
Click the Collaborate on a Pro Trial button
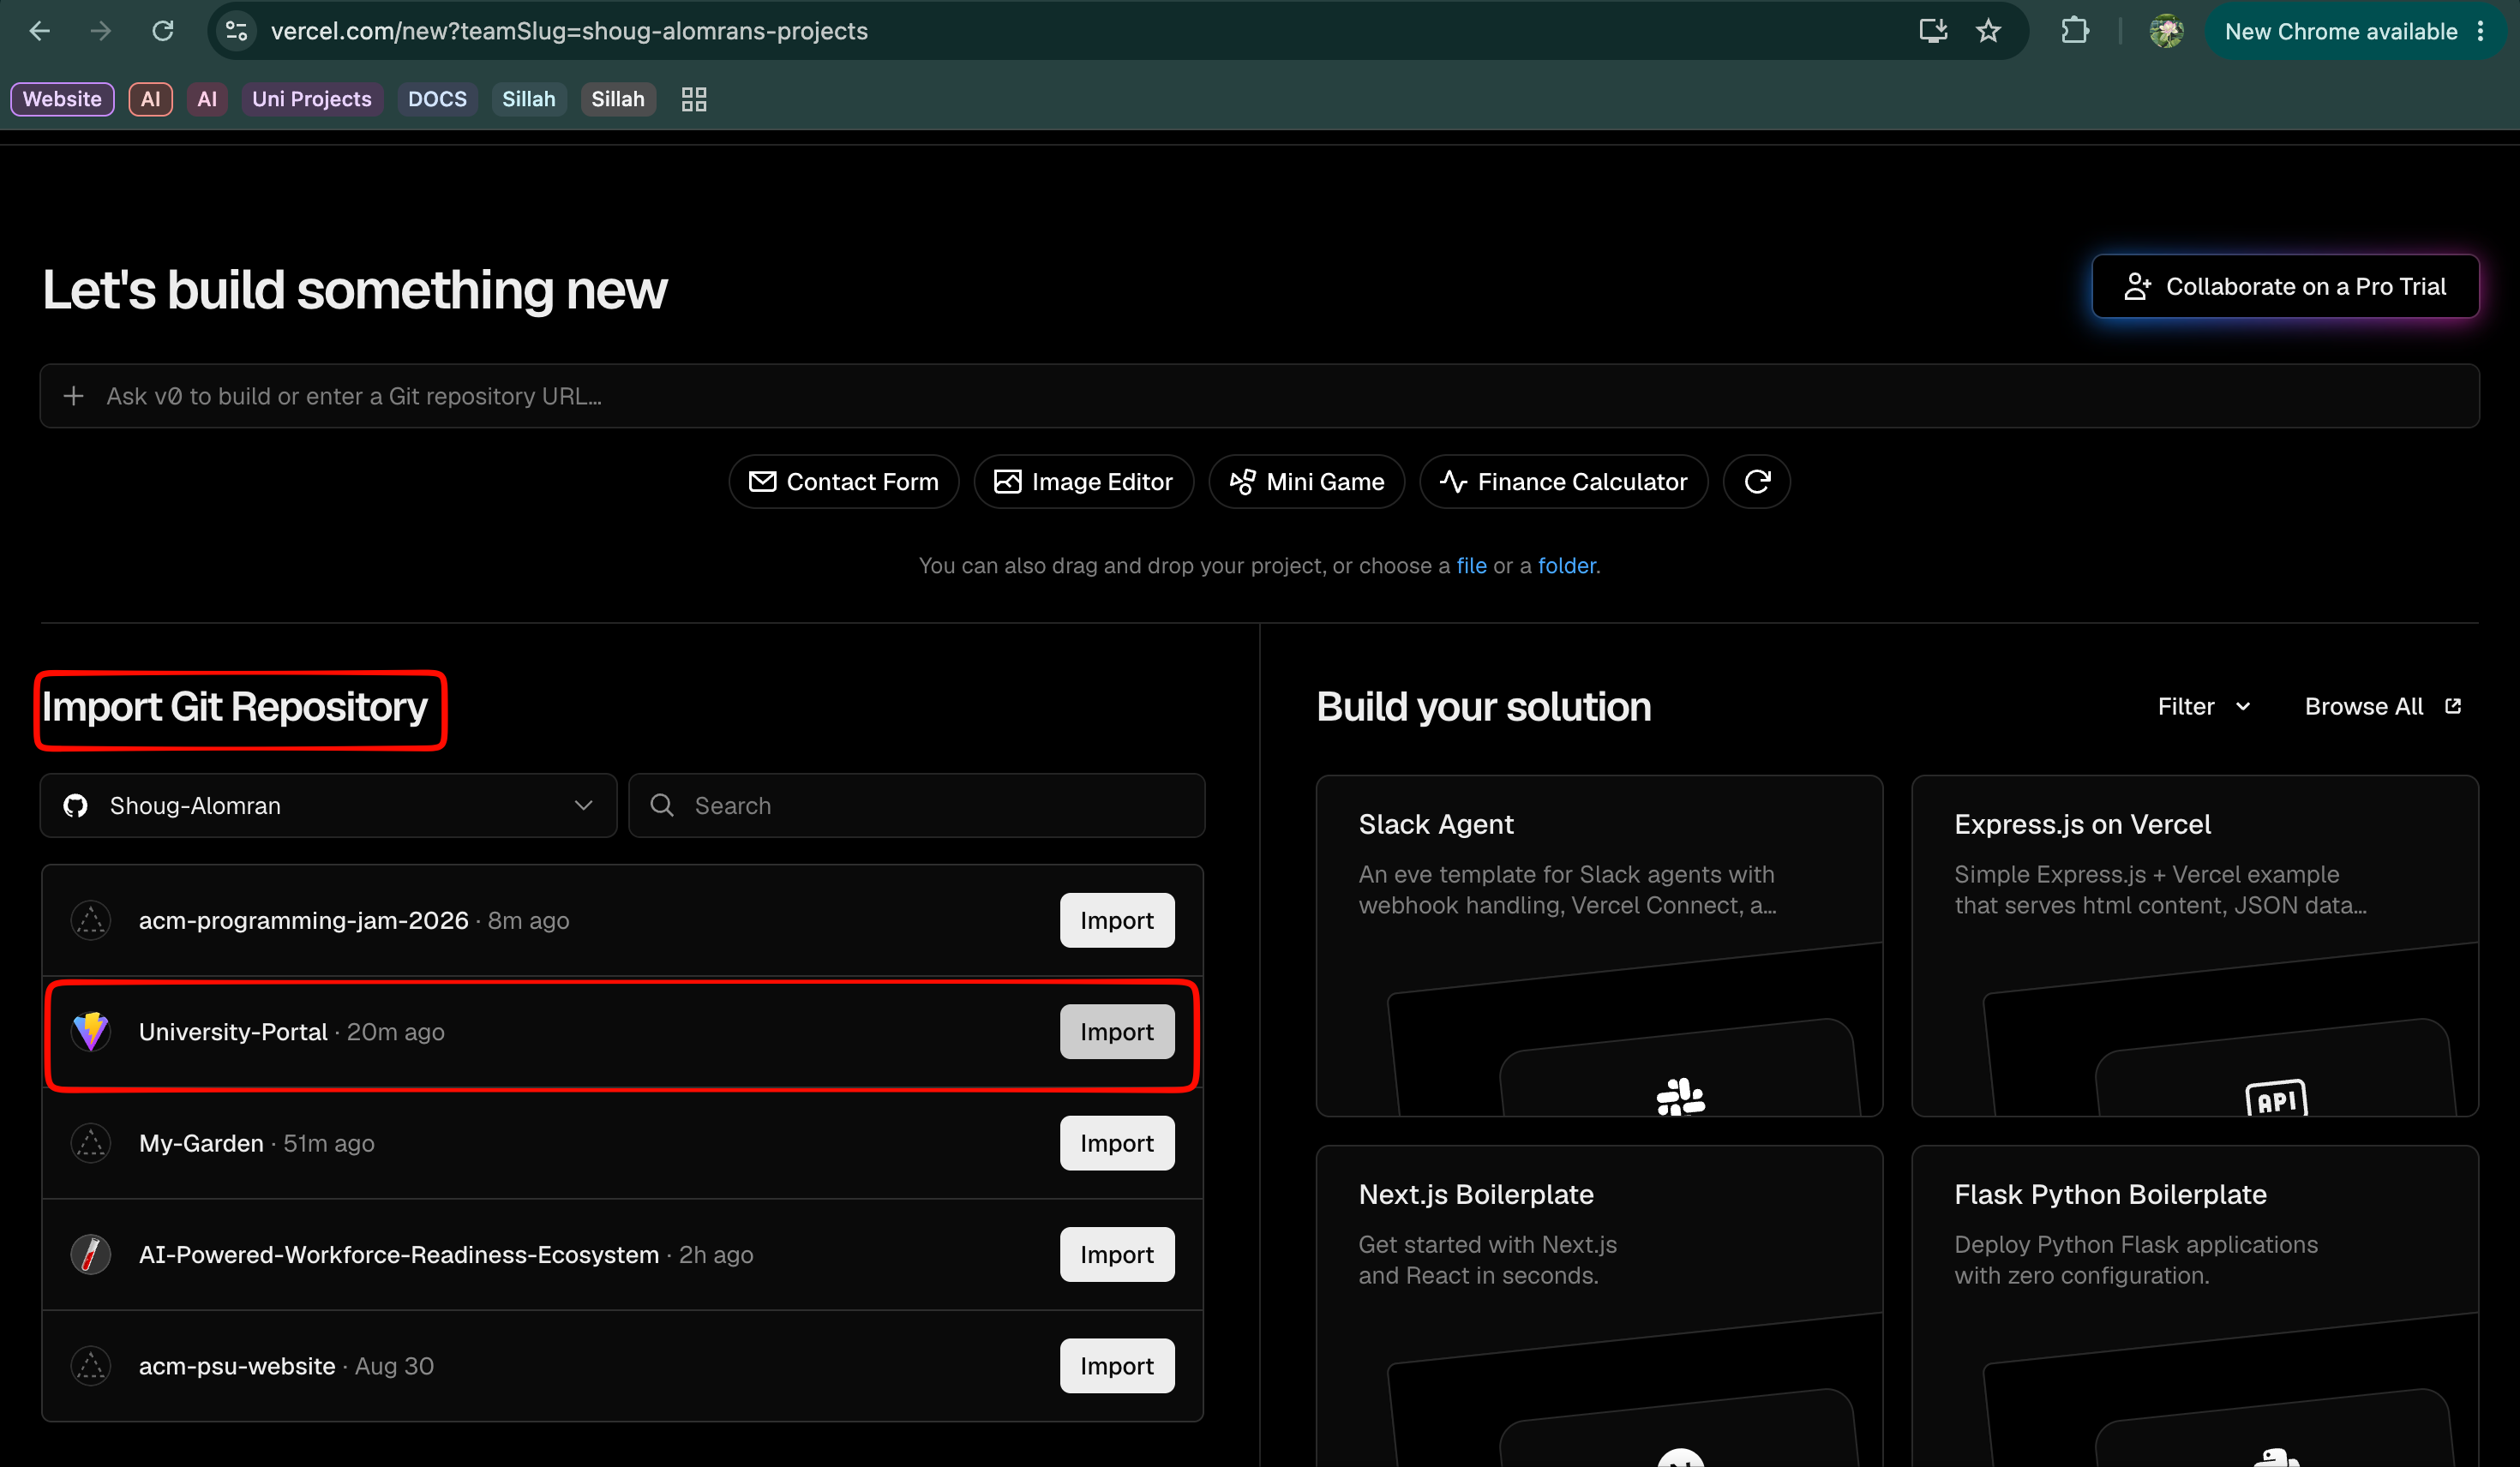pos(2285,286)
